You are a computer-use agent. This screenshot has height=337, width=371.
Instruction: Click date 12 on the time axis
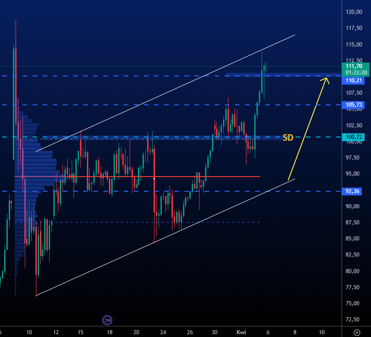tap(56, 332)
